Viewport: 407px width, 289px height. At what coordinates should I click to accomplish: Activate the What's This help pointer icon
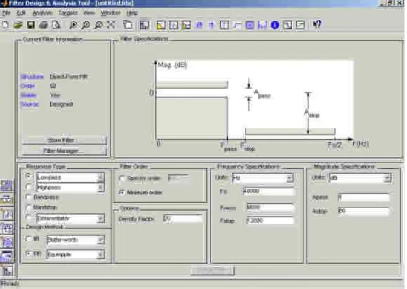(317, 25)
